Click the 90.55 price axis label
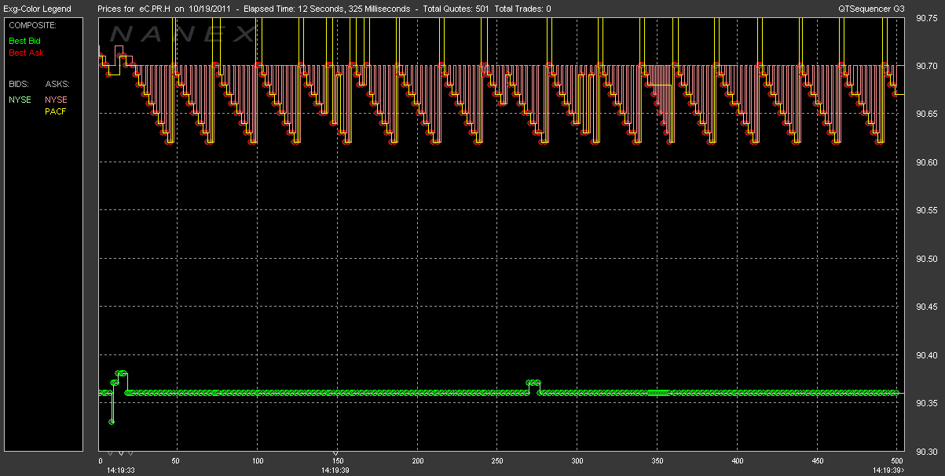The width and height of the screenshot is (945, 476). (x=927, y=211)
